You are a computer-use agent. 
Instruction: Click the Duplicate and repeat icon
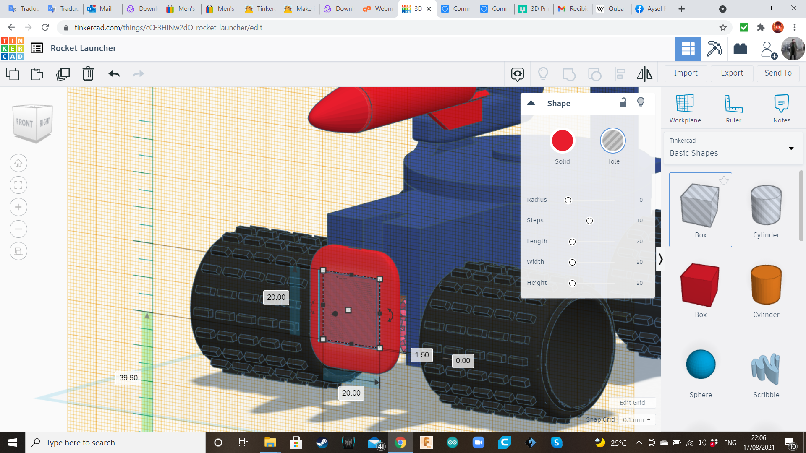tap(63, 74)
